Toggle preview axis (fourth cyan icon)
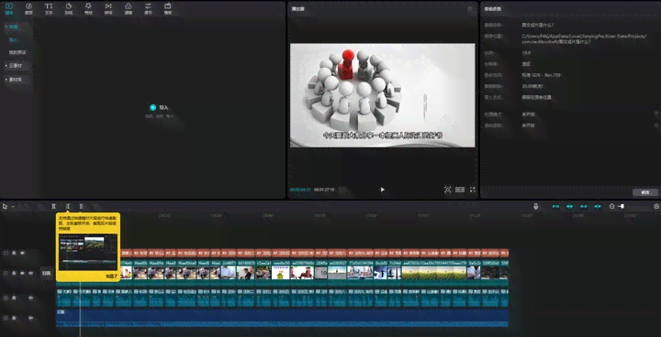661x337 pixels. (598, 207)
